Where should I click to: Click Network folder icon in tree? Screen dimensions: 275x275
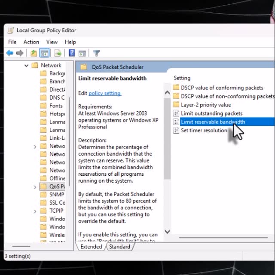(35, 65)
